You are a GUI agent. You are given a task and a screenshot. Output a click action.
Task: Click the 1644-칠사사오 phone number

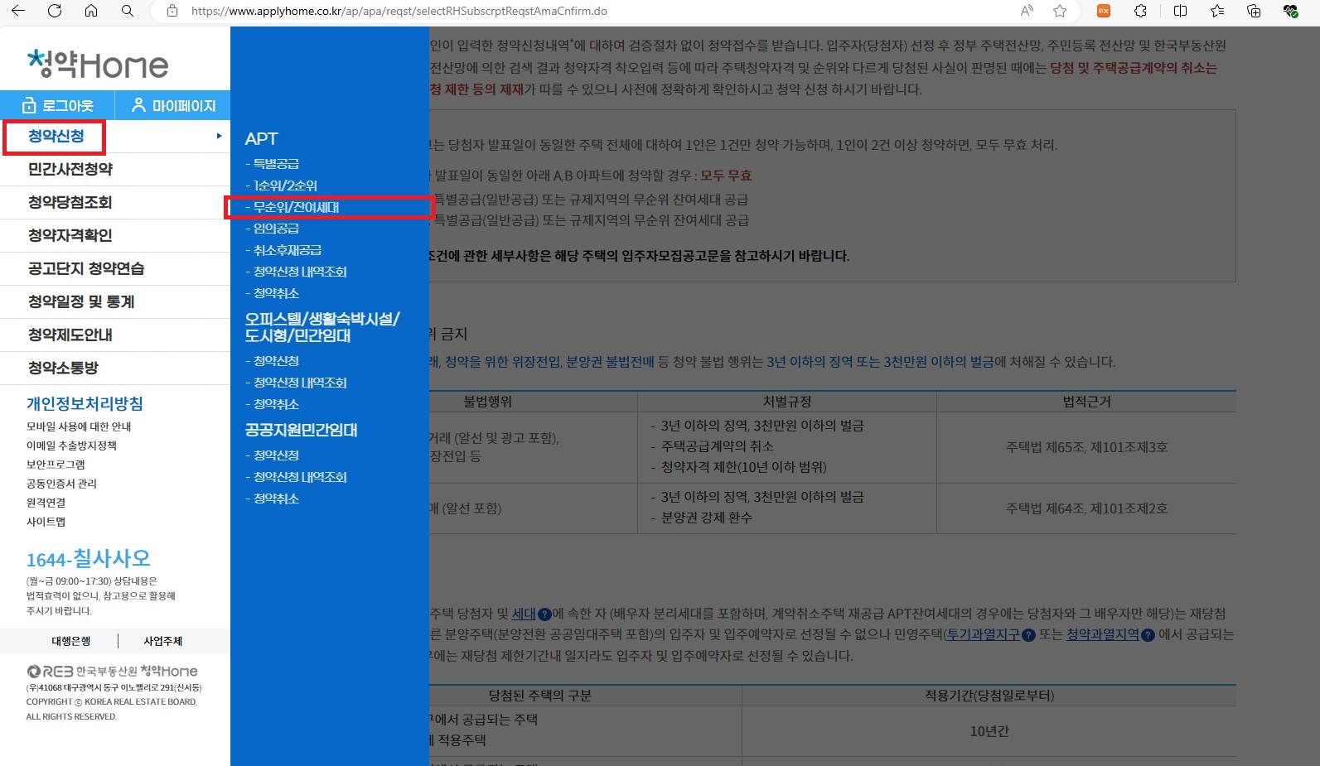click(x=89, y=559)
